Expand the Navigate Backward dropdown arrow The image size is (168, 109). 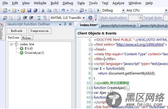86,10
